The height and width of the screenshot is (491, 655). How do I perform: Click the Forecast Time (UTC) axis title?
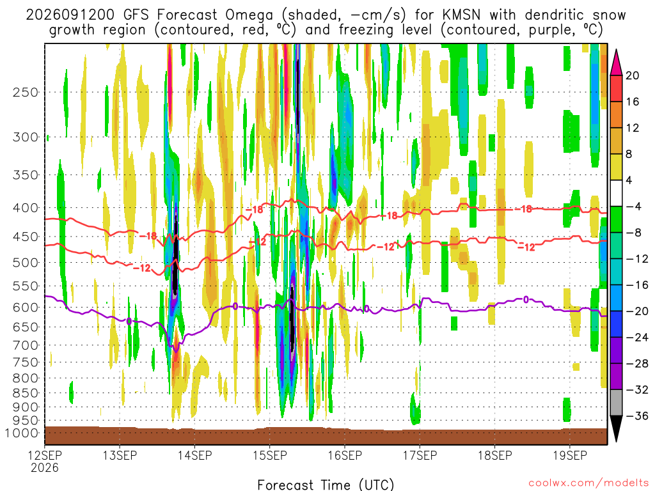[x=326, y=485]
